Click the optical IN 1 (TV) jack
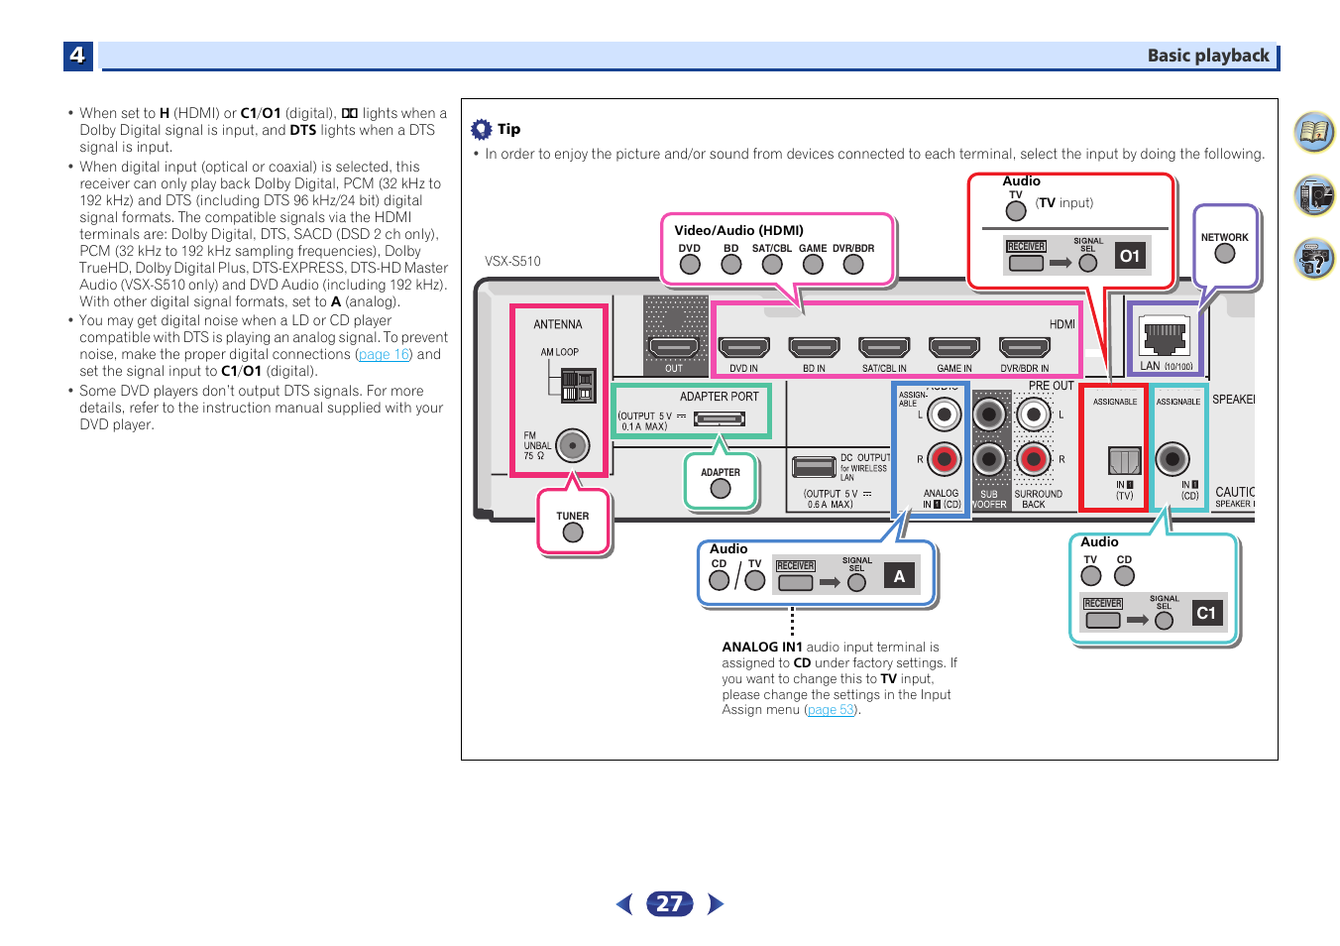This screenshot has width=1340, height=946. click(1124, 460)
